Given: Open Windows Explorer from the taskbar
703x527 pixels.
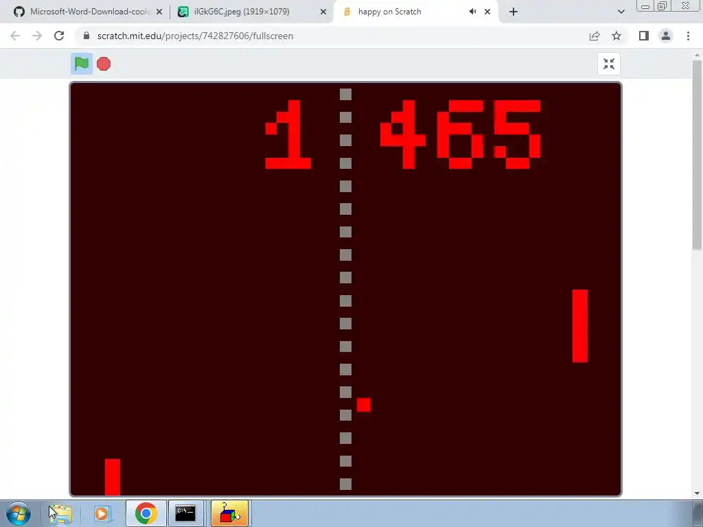Looking at the screenshot, I should [61, 513].
